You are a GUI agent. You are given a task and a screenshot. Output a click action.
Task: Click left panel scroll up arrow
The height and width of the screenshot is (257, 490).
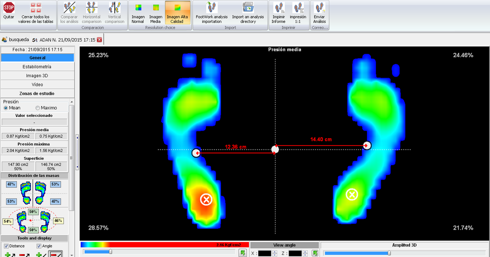point(72,102)
